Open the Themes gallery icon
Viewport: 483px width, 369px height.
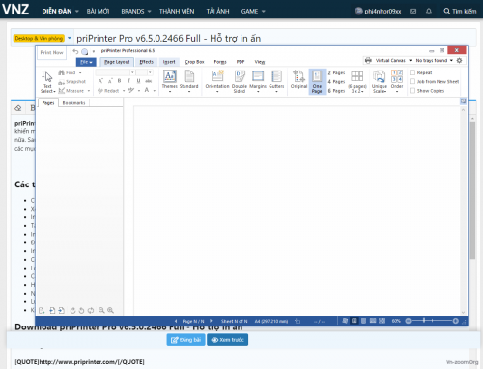[x=170, y=76]
